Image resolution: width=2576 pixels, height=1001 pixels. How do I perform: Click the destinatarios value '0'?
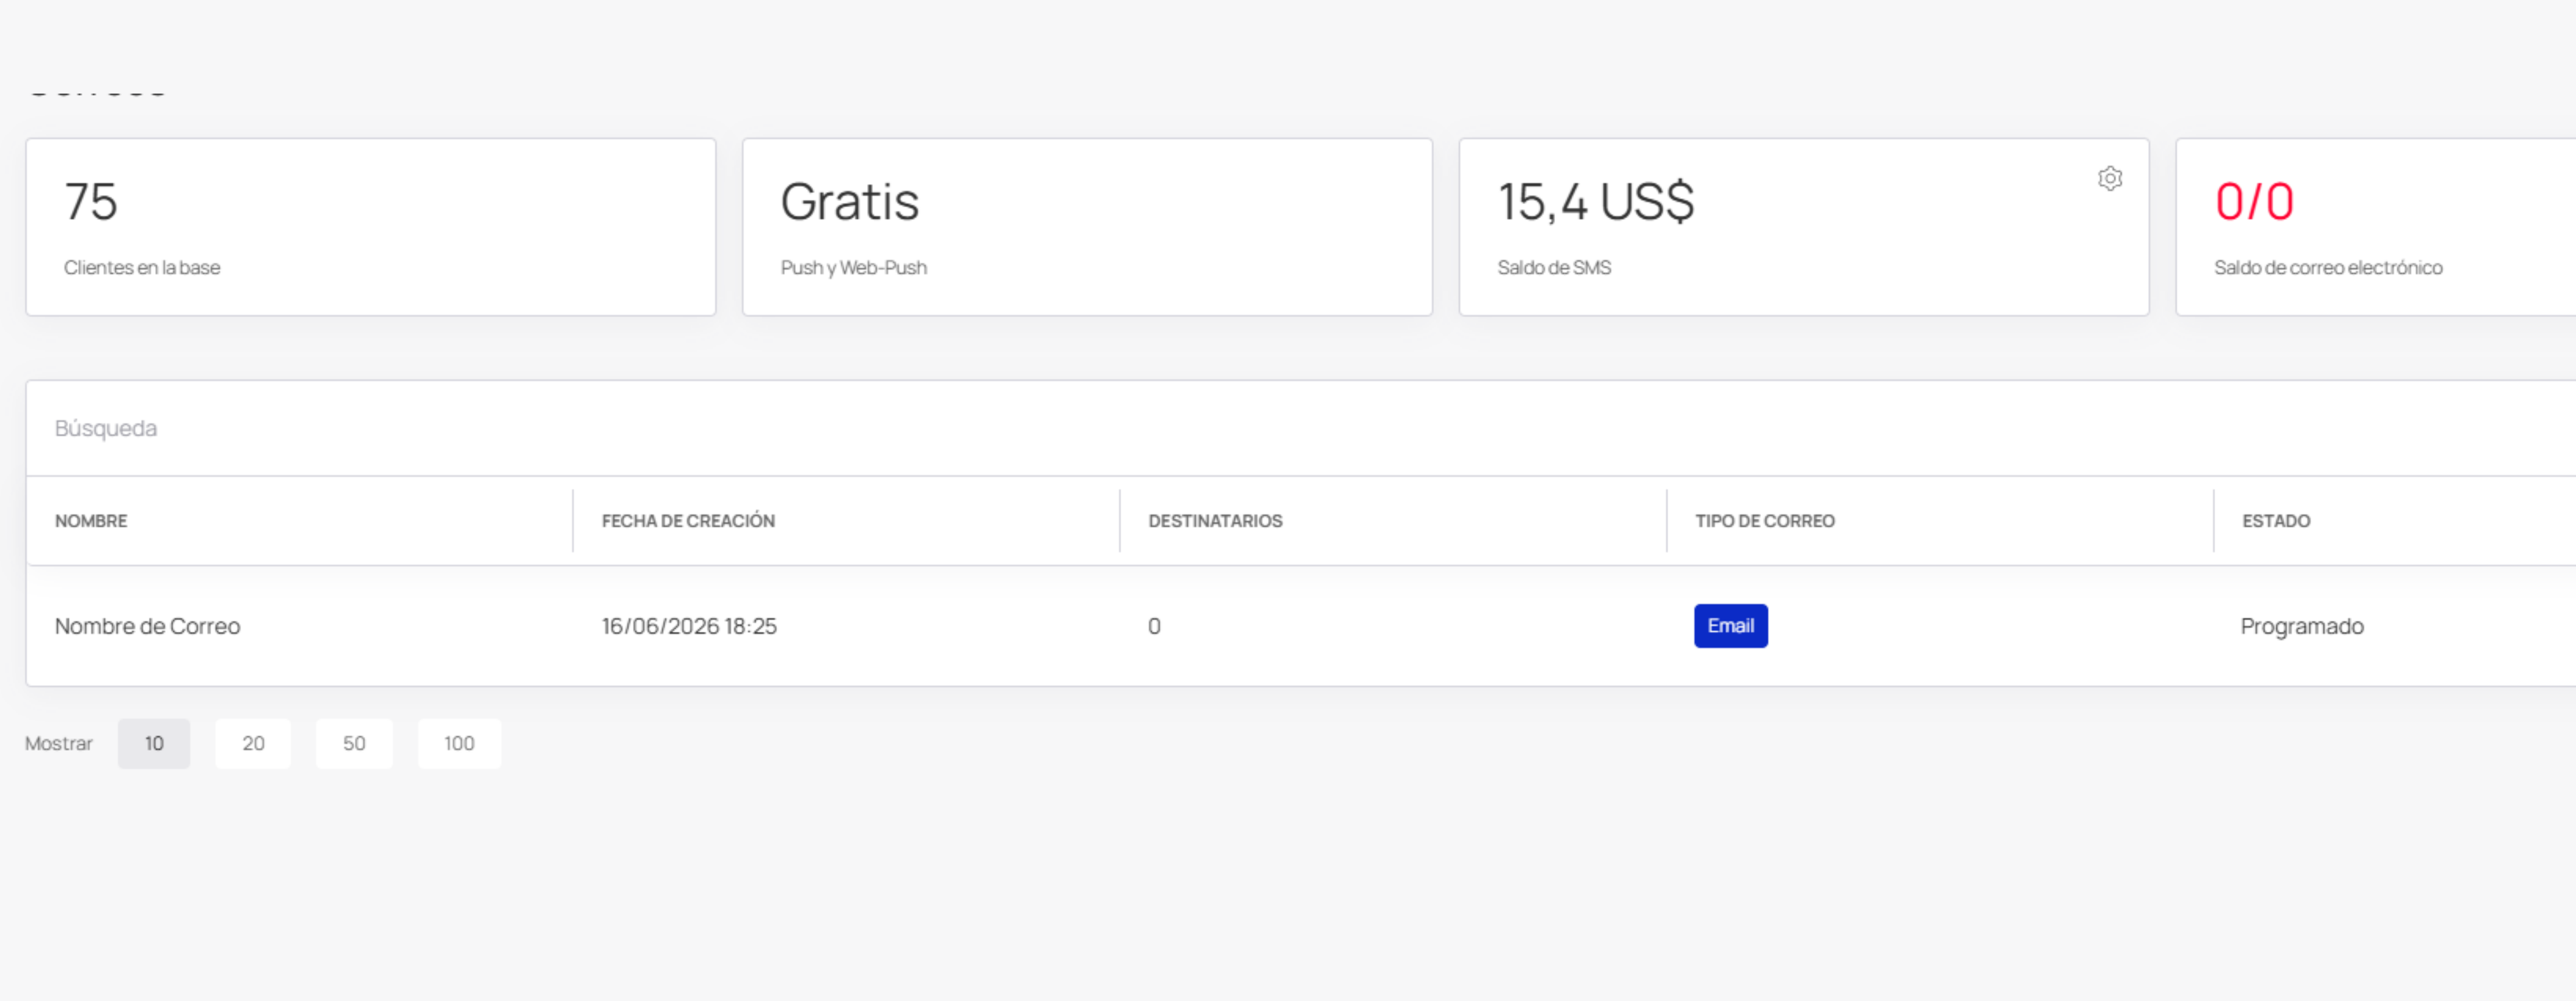click(1154, 626)
